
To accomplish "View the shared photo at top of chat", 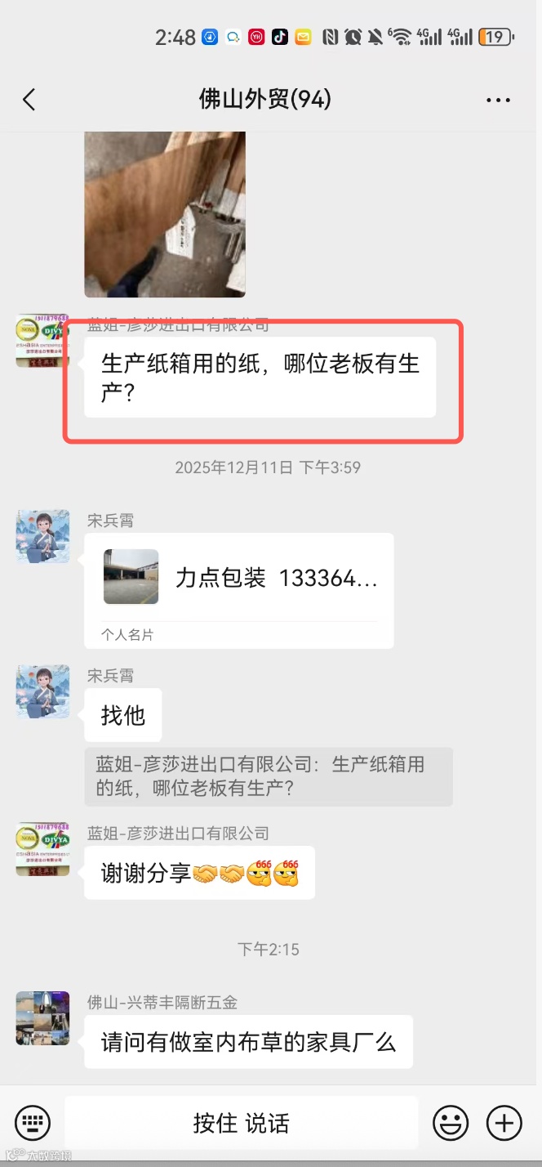I will click(x=165, y=214).
